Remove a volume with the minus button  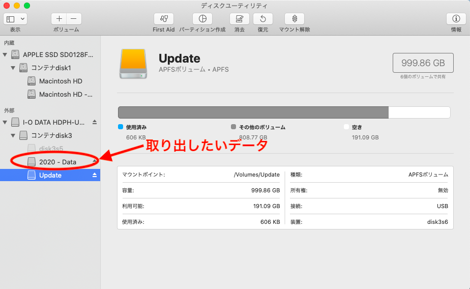pos(74,19)
